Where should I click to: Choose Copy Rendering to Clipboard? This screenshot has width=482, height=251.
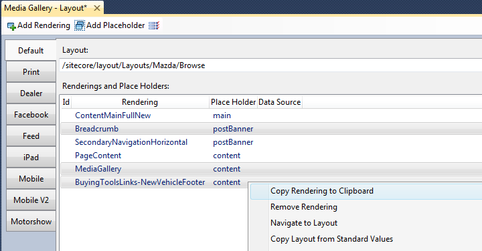366,191
